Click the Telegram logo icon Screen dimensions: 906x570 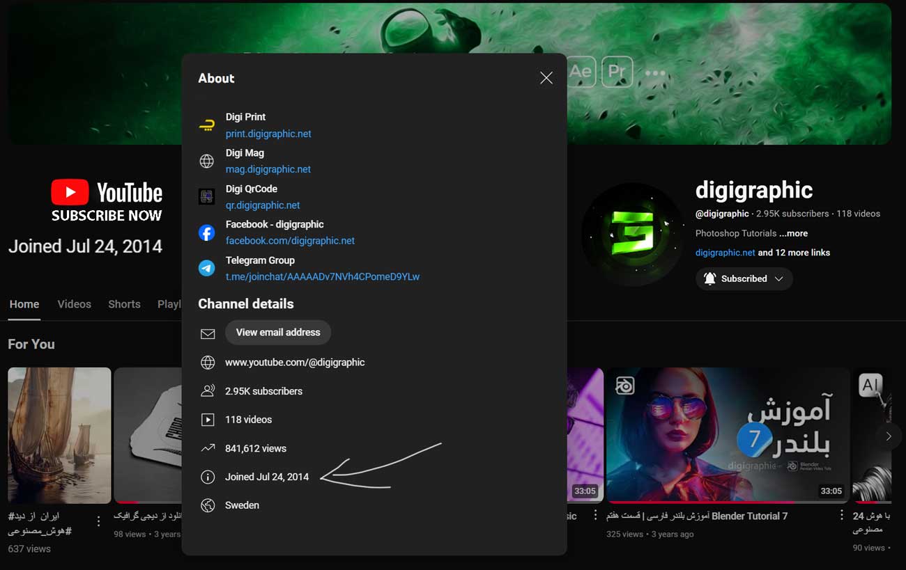[x=207, y=268]
